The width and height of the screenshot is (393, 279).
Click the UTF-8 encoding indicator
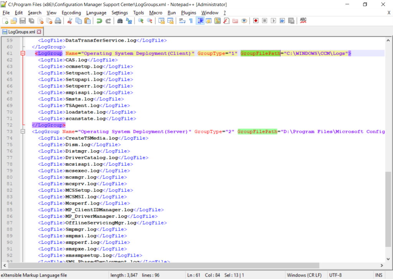(336, 275)
